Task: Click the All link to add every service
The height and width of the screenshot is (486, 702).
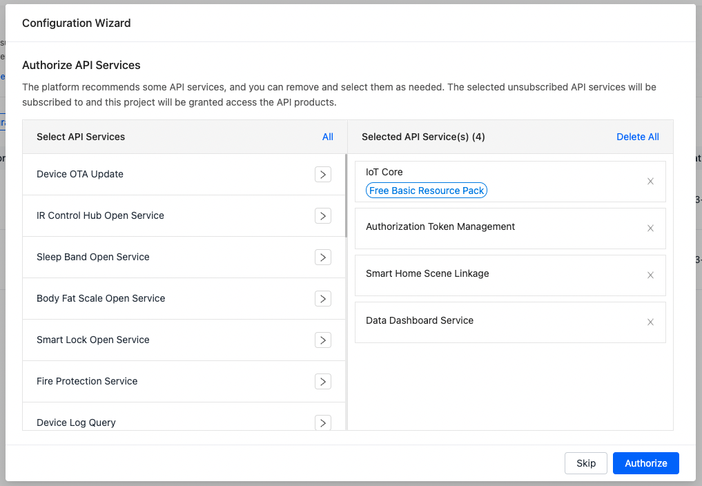Action: click(x=328, y=137)
